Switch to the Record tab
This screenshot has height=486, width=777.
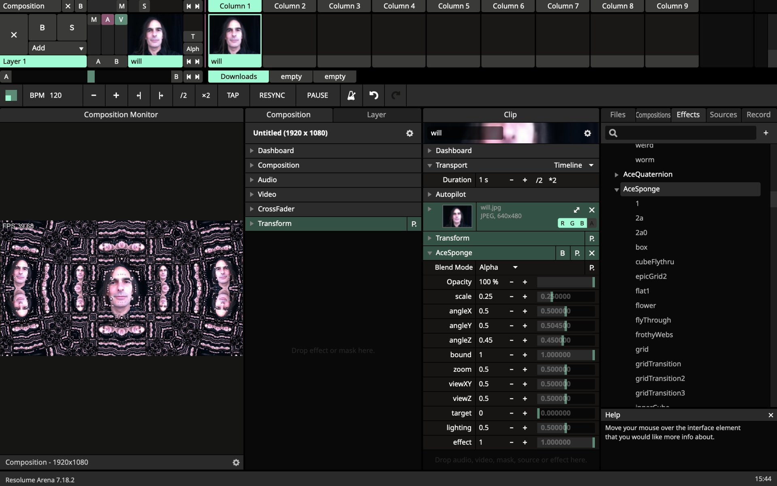[758, 115]
